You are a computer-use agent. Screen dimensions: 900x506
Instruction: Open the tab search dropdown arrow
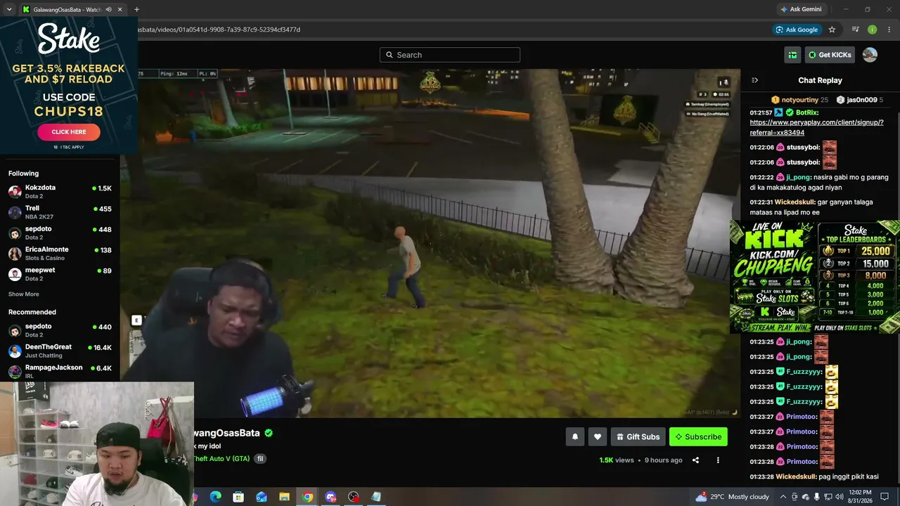tap(9, 10)
